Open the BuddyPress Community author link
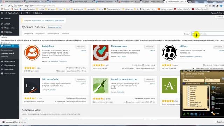The width and height of the screenshot is (224, 126). [x=57, y=61]
